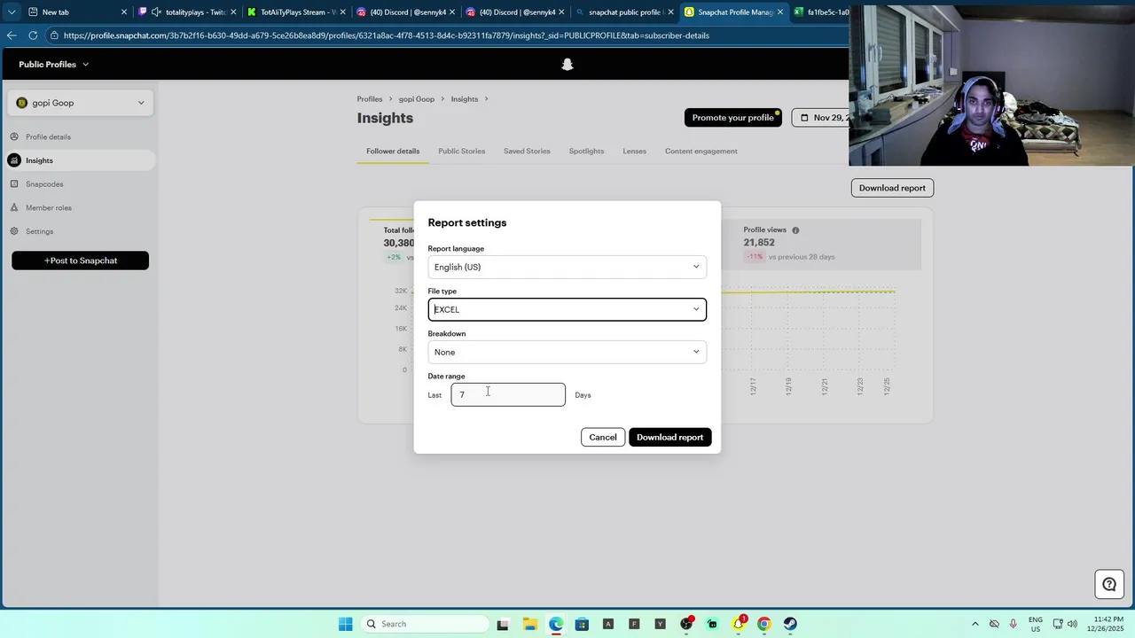1135x638 pixels.
Task: Expand the gopi Goop profile selector
Action: (x=80, y=103)
